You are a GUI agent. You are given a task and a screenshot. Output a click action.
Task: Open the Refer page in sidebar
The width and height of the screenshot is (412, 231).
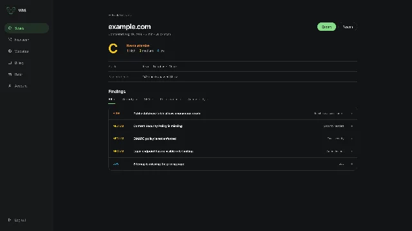(26, 74)
